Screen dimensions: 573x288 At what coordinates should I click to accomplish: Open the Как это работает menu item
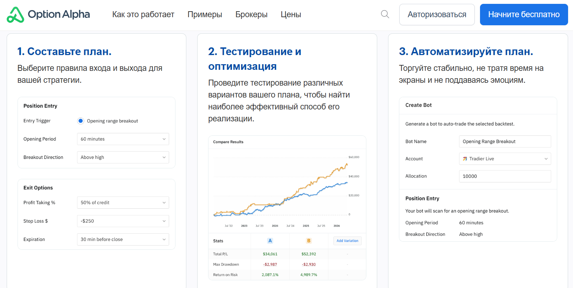143,14
